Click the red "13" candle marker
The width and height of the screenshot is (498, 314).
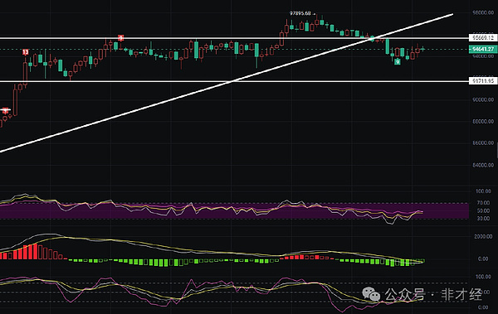coord(26,52)
